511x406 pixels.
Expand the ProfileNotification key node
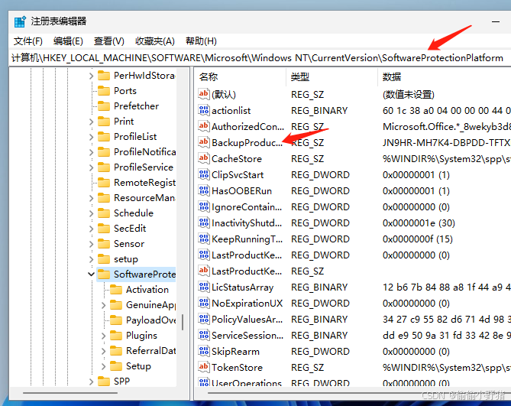(x=91, y=152)
